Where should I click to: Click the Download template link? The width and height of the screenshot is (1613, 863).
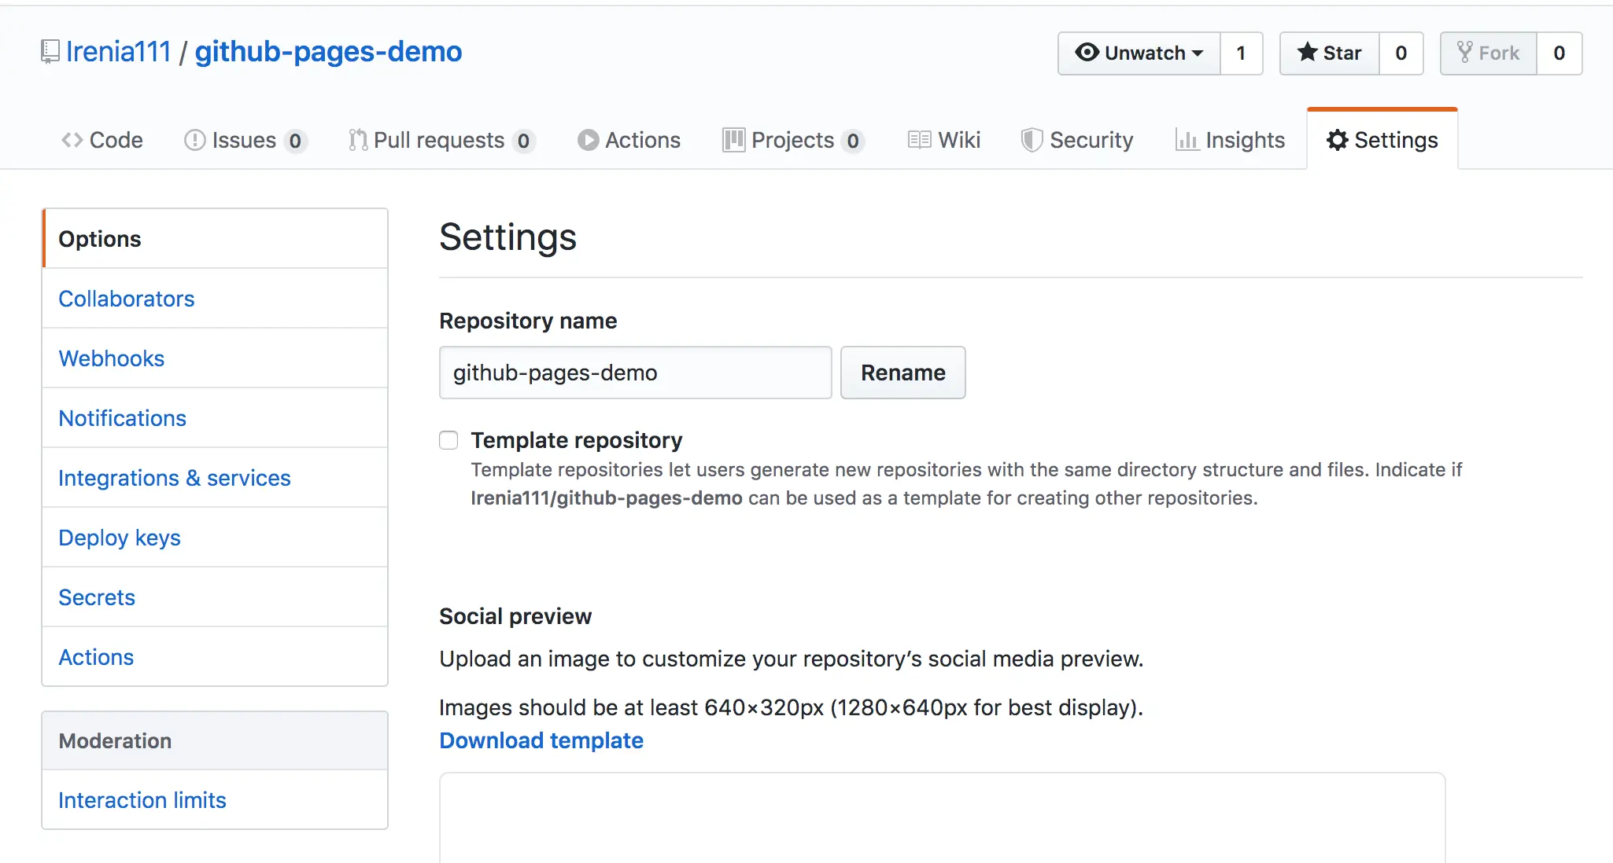point(541,740)
